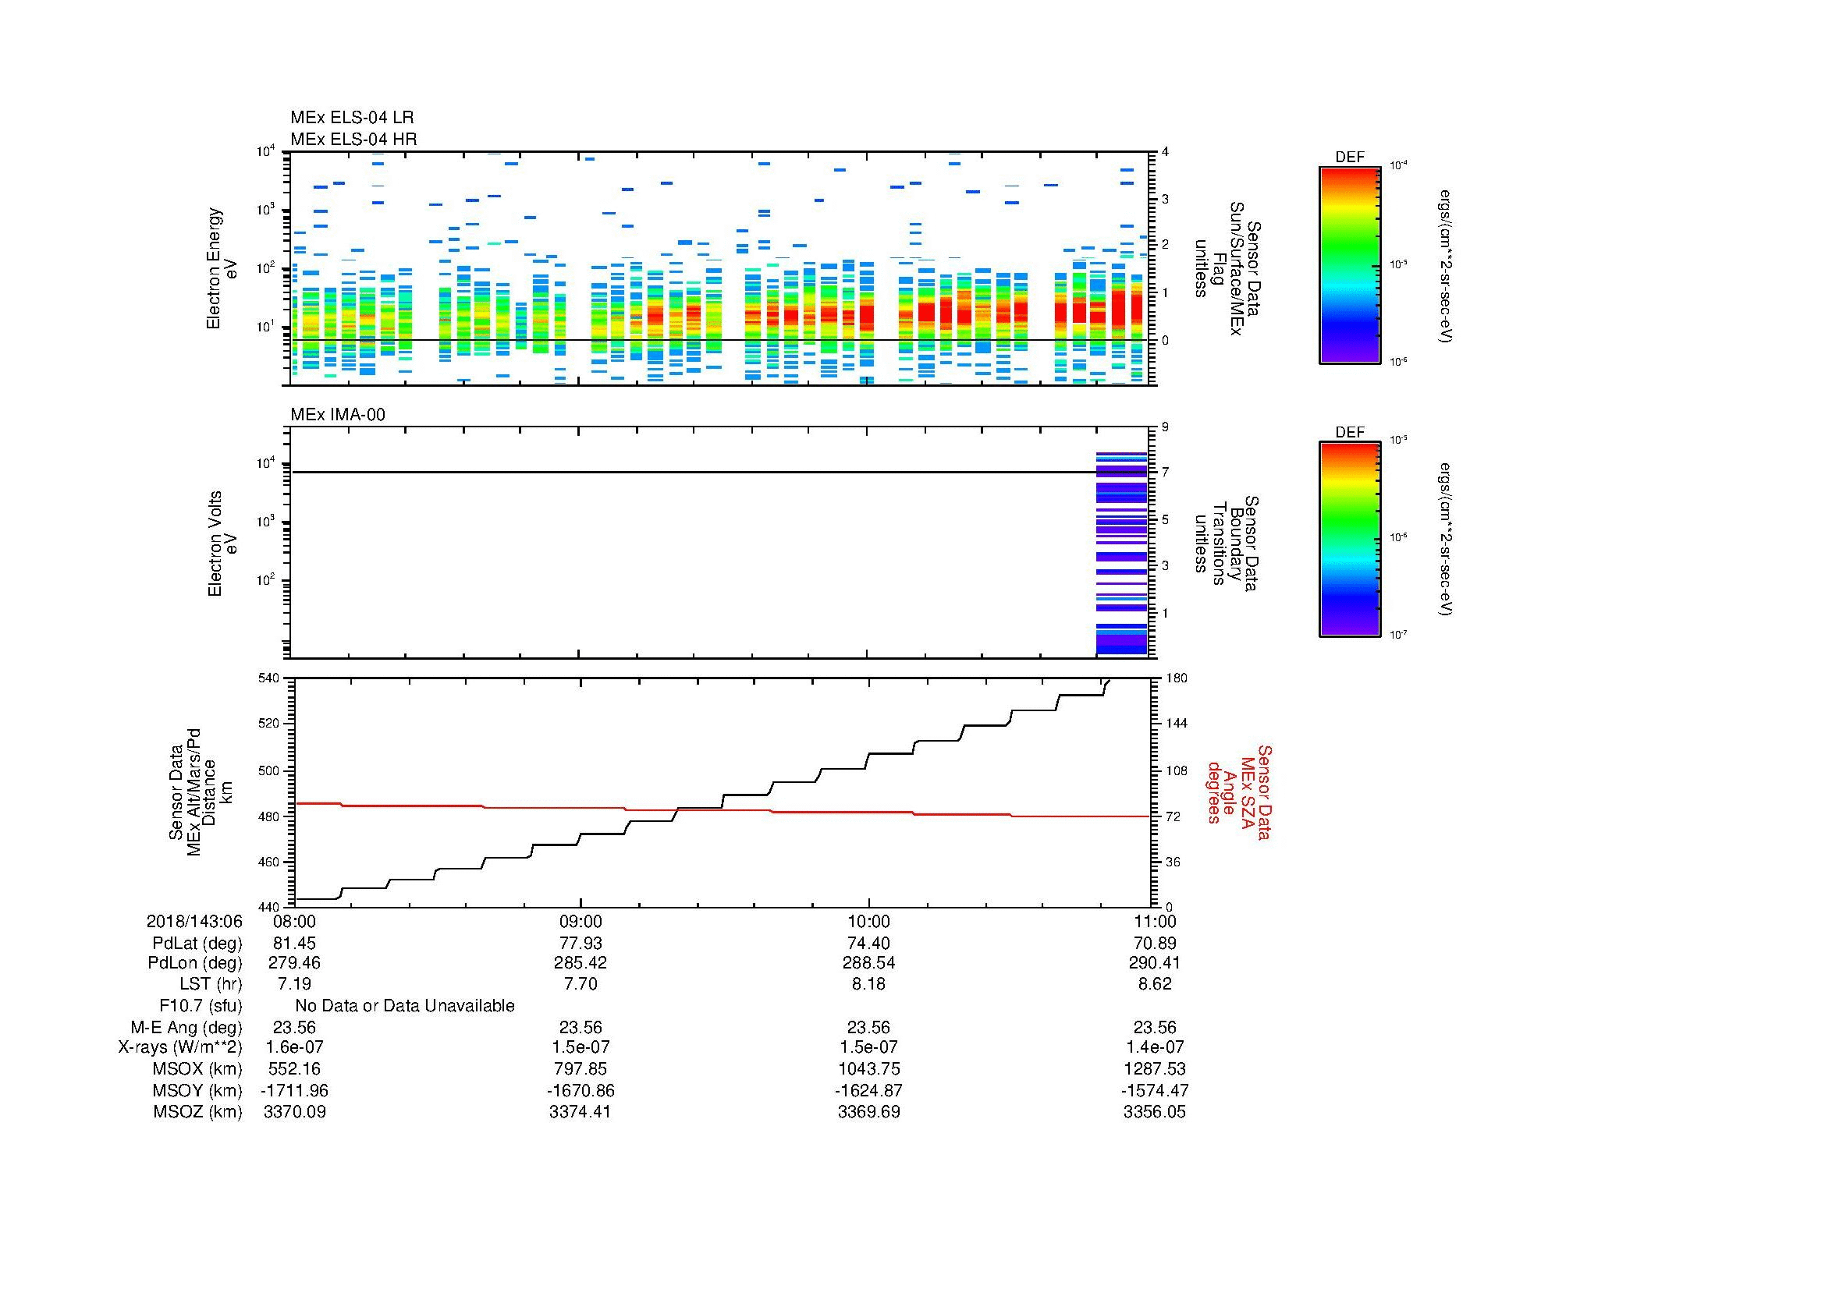Click the Electron Energy eV axis label

tap(222, 268)
